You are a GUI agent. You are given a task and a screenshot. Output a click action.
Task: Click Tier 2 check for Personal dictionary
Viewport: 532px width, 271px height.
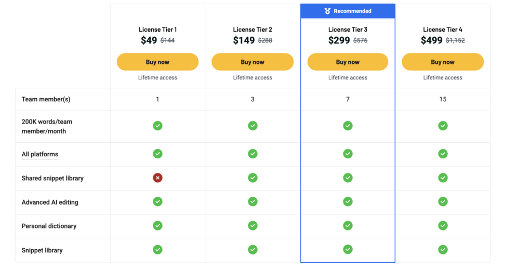252,226
